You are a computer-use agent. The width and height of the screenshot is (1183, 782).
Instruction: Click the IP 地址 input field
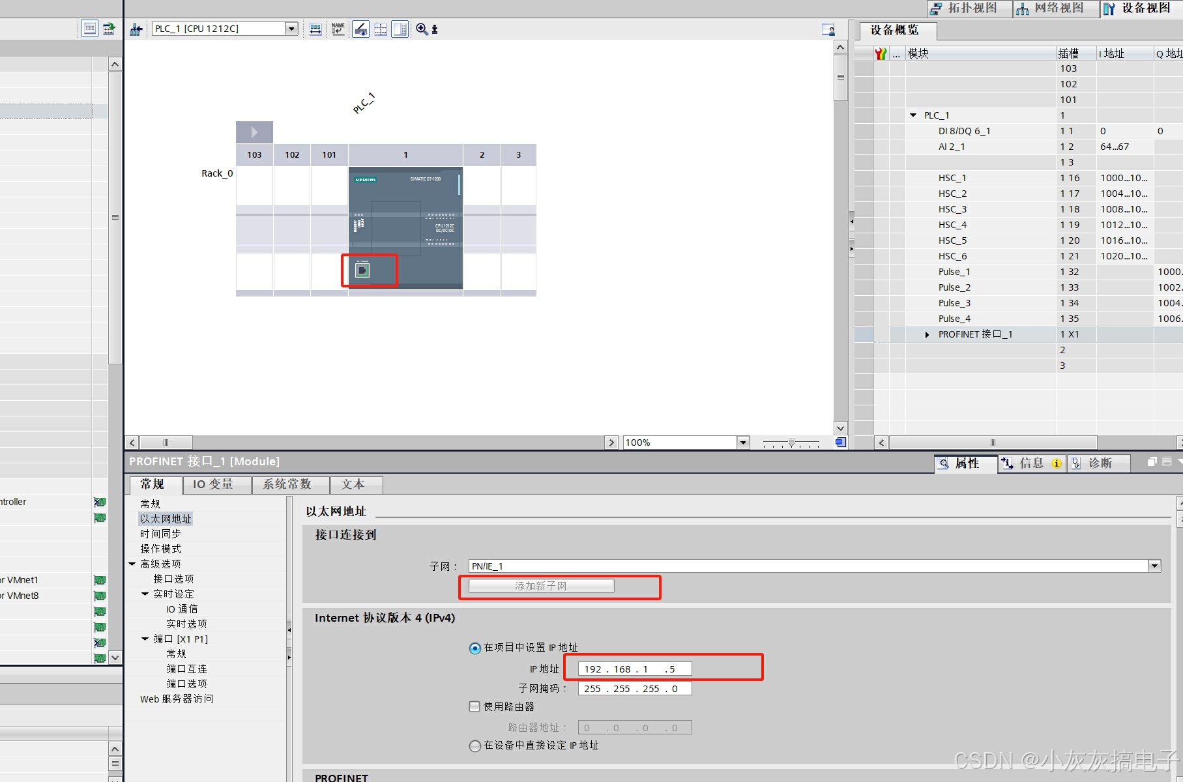(x=635, y=669)
